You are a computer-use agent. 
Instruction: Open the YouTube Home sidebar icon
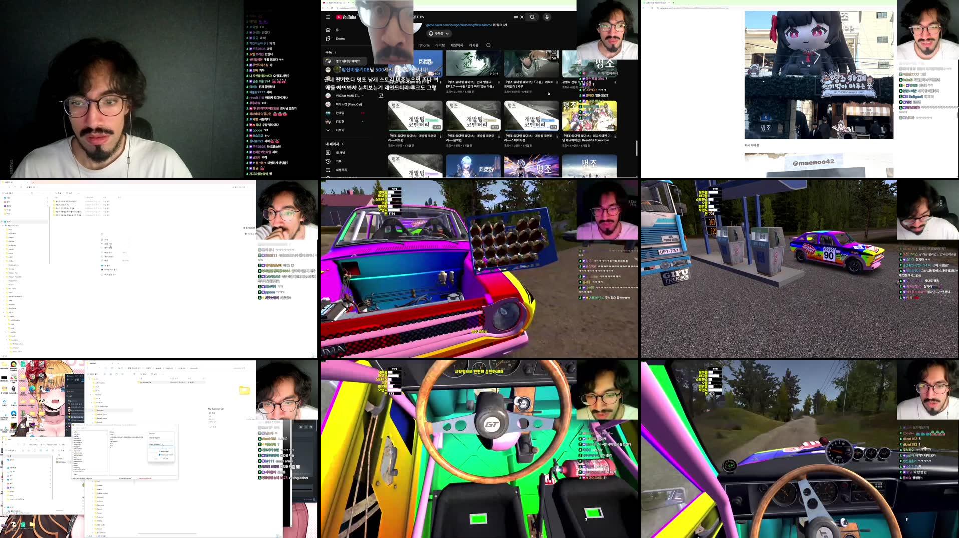pyautogui.click(x=328, y=30)
